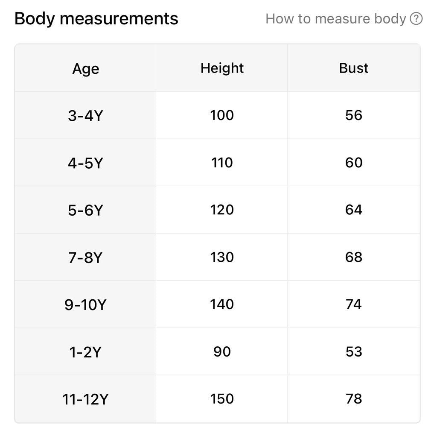Click the bust value 53
The width and height of the screenshot is (437, 433).
[x=354, y=351]
